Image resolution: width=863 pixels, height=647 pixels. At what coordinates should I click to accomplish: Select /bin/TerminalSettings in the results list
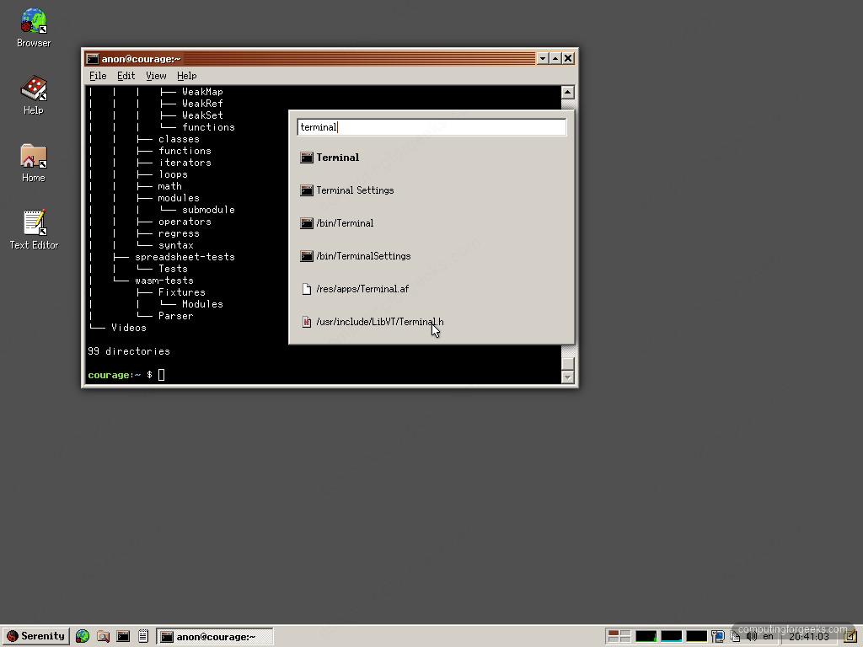point(431,256)
